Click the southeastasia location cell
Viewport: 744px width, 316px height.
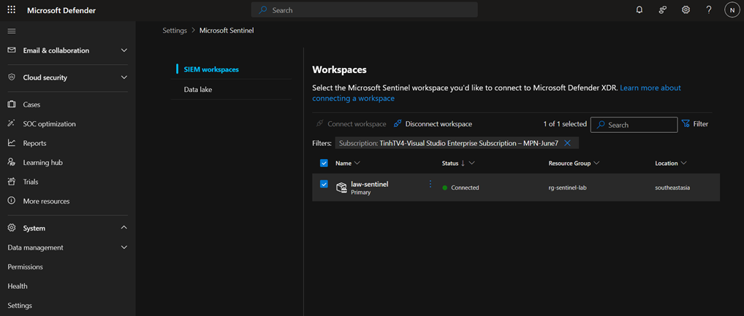pyautogui.click(x=672, y=188)
